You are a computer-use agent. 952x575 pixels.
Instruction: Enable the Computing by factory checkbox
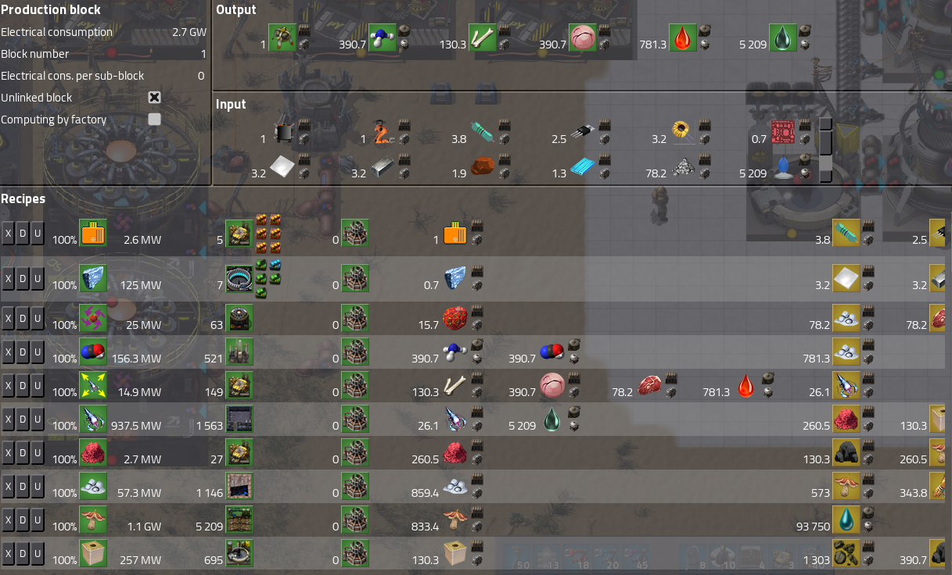point(155,120)
